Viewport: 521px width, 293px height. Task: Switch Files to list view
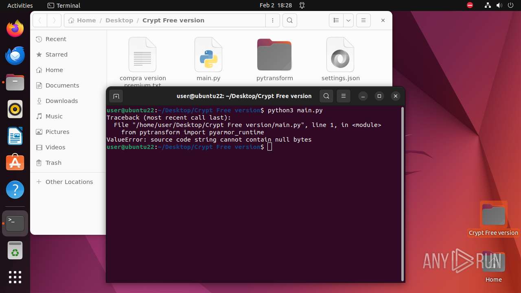click(336, 20)
